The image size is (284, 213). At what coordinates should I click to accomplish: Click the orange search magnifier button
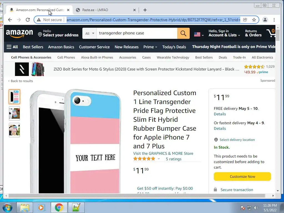pos(183,33)
